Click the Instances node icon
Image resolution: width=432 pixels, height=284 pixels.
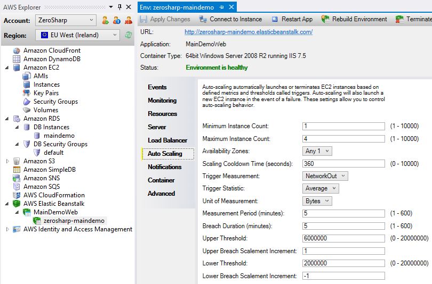point(27,85)
